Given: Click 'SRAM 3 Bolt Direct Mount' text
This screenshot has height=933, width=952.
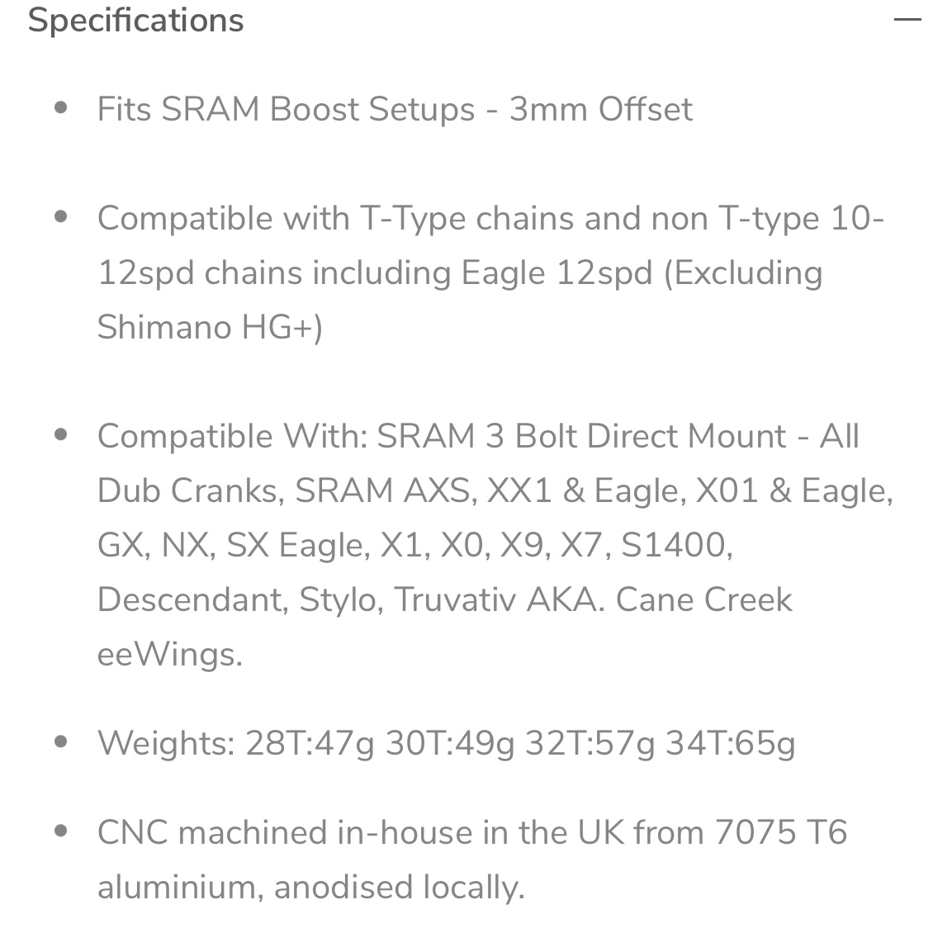Looking at the screenshot, I should pos(581,436).
